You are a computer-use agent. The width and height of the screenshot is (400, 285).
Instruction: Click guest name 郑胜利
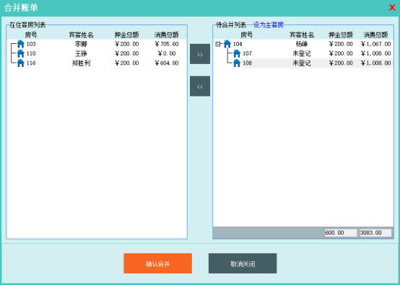click(x=81, y=63)
